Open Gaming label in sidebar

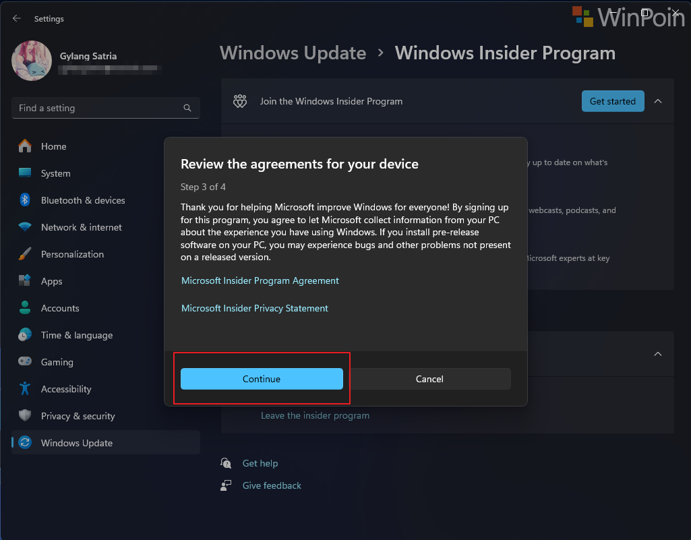[57, 362]
